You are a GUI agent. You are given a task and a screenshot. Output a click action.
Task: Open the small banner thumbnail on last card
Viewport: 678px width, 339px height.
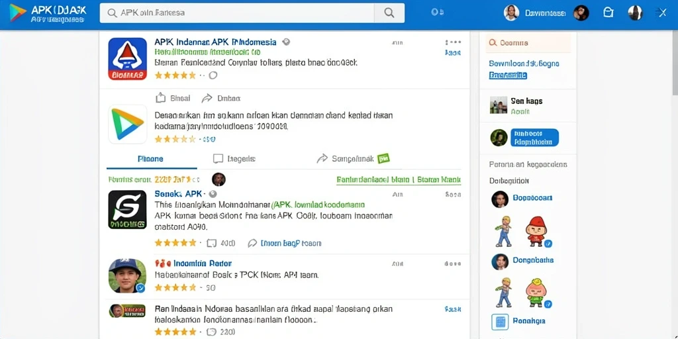click(128, 311)
